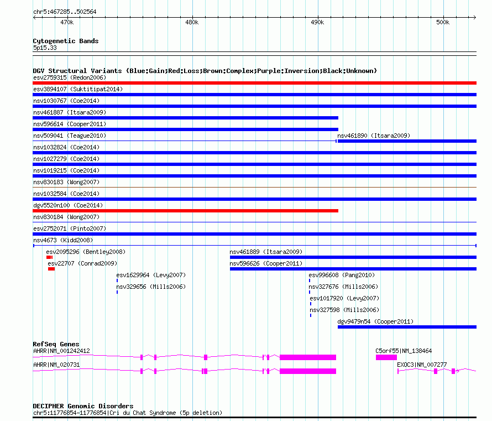The image size is (492, 421).
Task: Open gene label AHRR|NM_001242412
Action: pyautogui.click(x=61, y=351)
